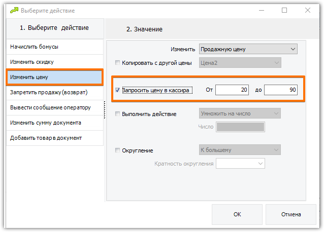Click the green arrow app icon in title bar

(14, 10)
